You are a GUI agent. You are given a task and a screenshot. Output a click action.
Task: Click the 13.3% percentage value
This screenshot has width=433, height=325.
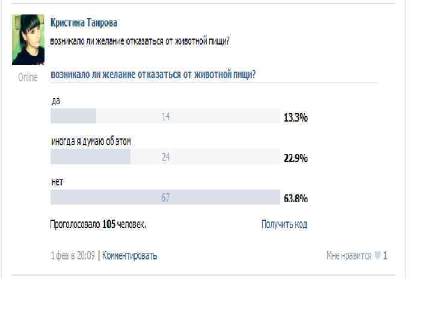295,118
